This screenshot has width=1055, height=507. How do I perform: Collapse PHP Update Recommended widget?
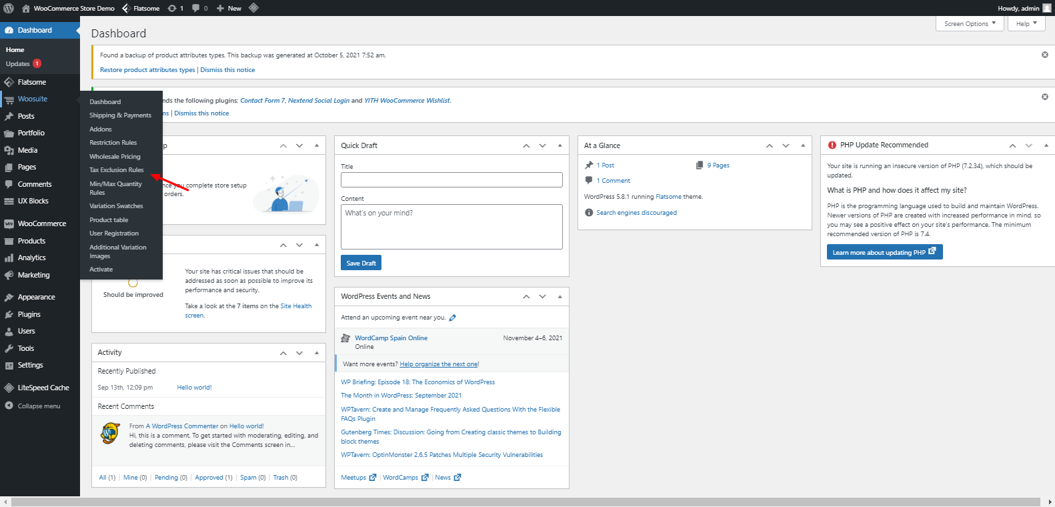(1046, 145)
